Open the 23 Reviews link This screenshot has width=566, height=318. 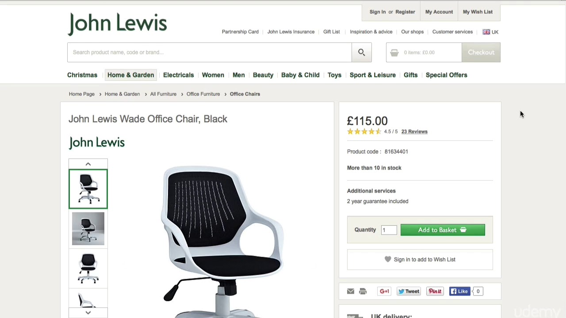click(x=414, y=132)
